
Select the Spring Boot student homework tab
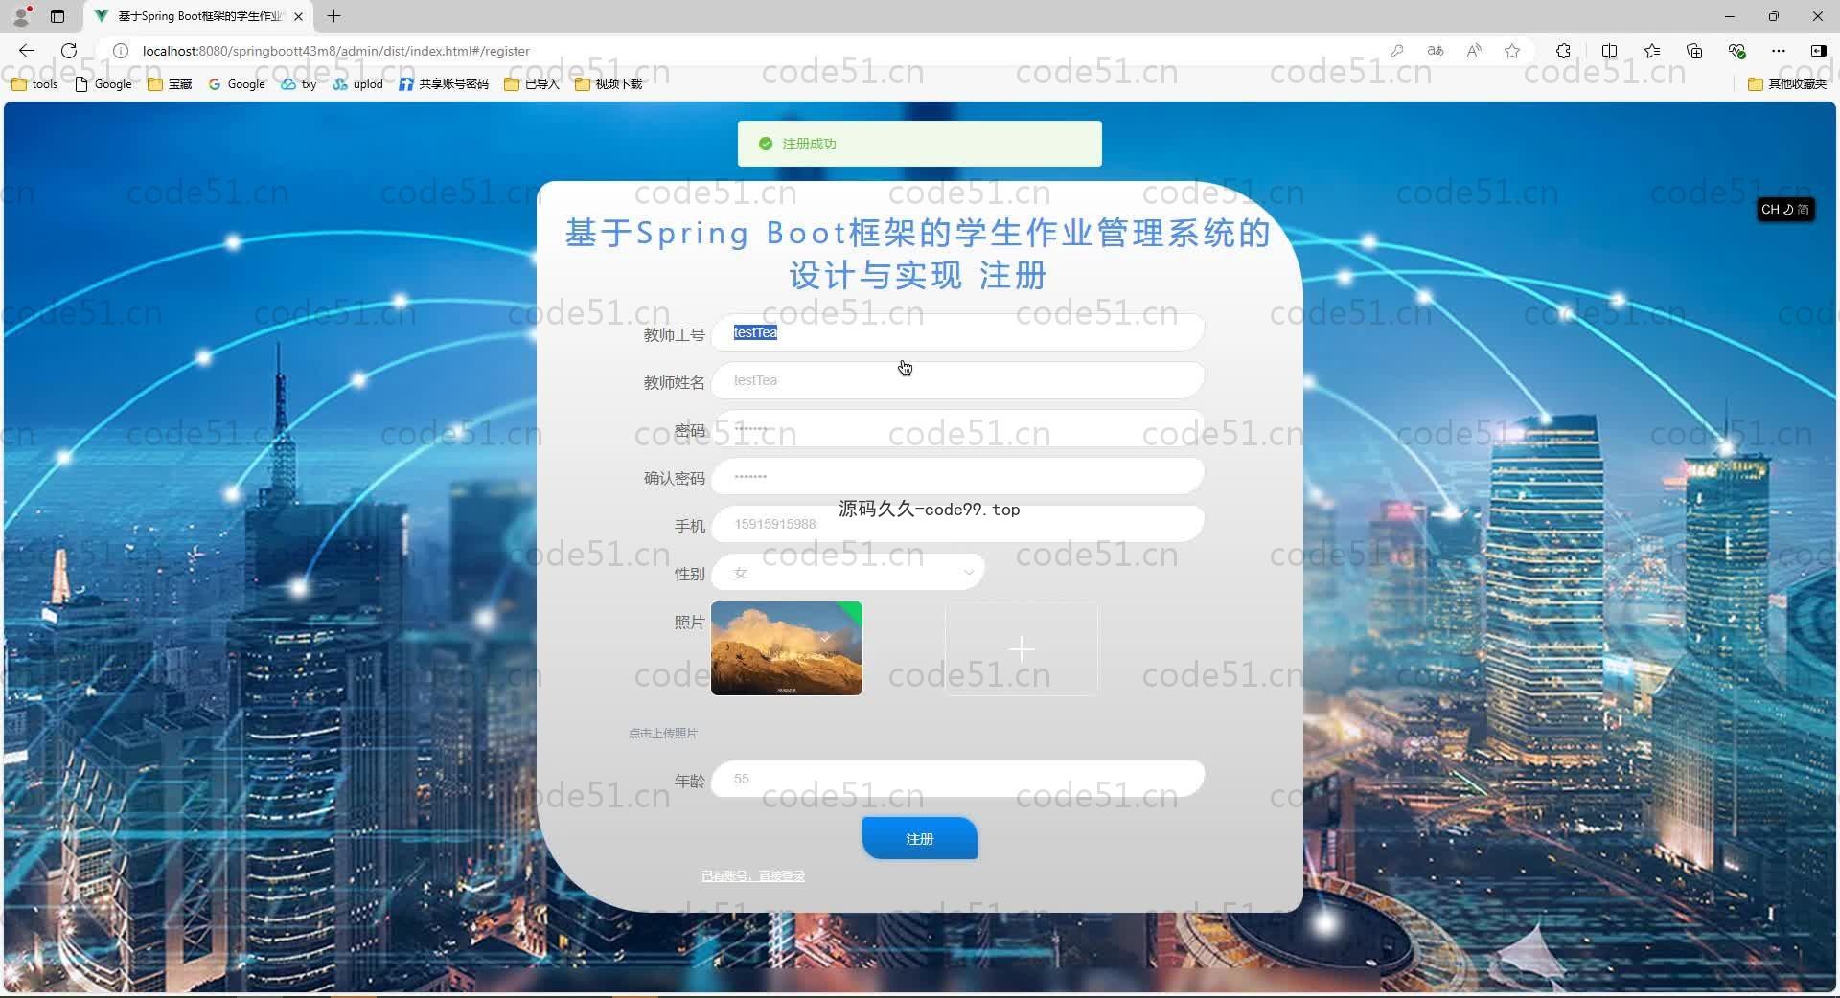[197, 16]
